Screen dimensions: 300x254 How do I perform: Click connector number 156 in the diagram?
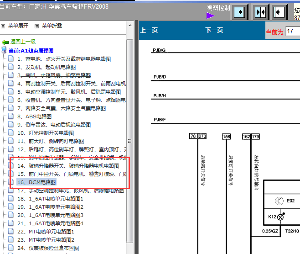coord(226,137)
